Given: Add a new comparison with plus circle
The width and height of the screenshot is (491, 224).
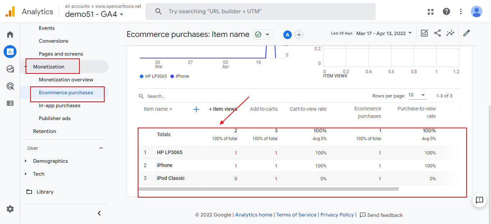Looking at the screenshot, I should (x=299, y=35).
